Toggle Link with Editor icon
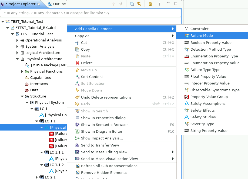 139,4
